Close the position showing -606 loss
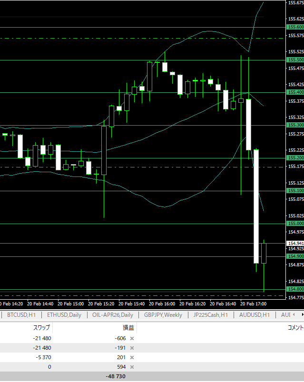The height and width of the screenshot is (382, 304). click(132, 338)
